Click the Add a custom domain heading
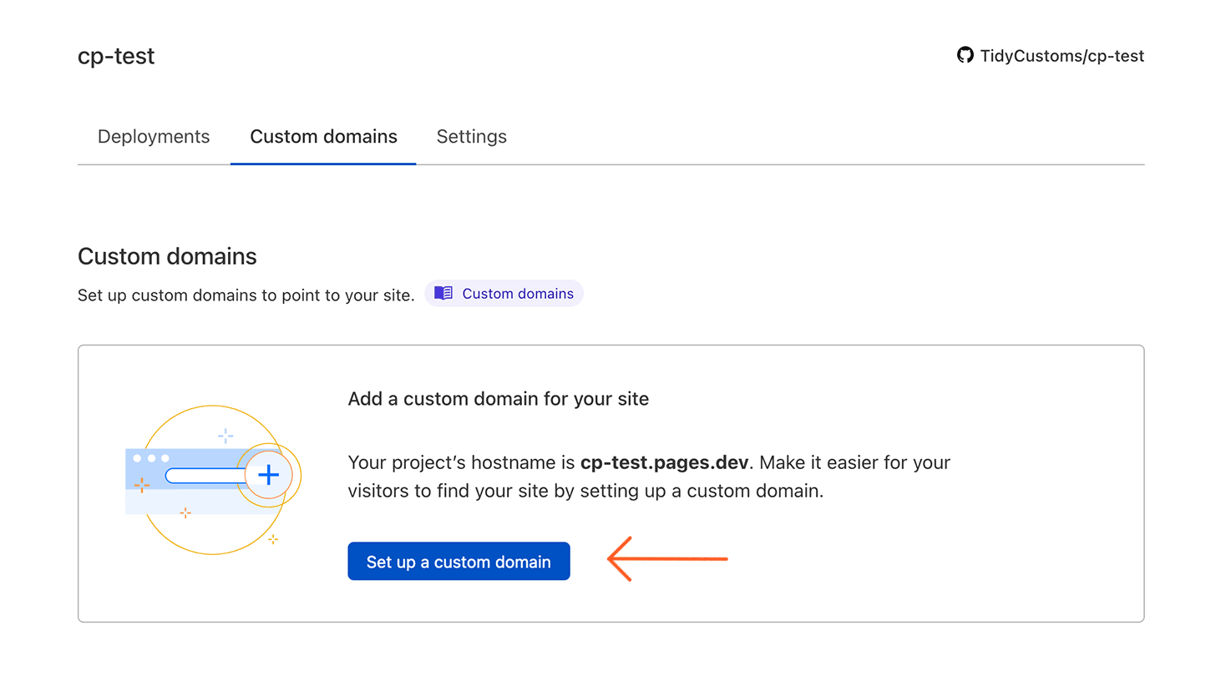1216x681 pixels. click(498, 399)
